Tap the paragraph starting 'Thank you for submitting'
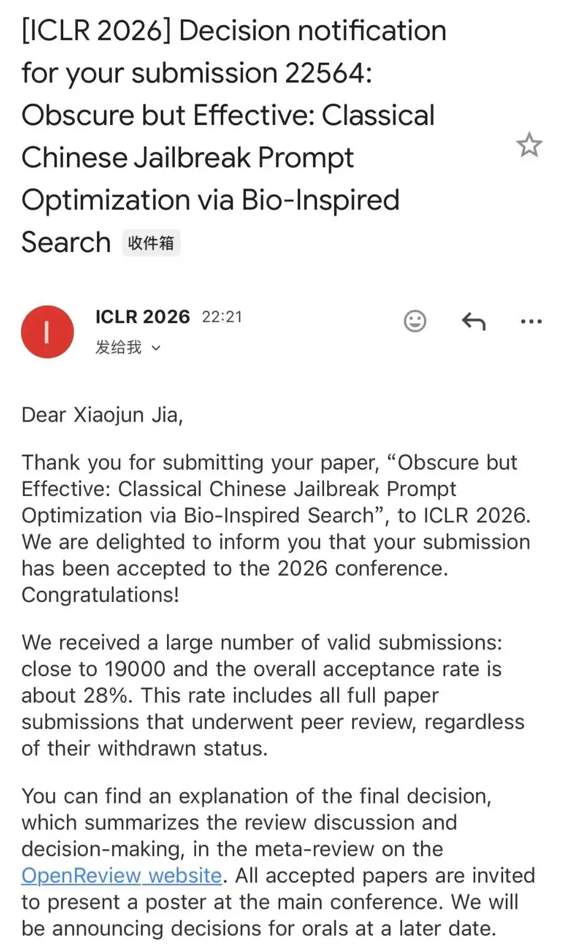 click(274, 515)
